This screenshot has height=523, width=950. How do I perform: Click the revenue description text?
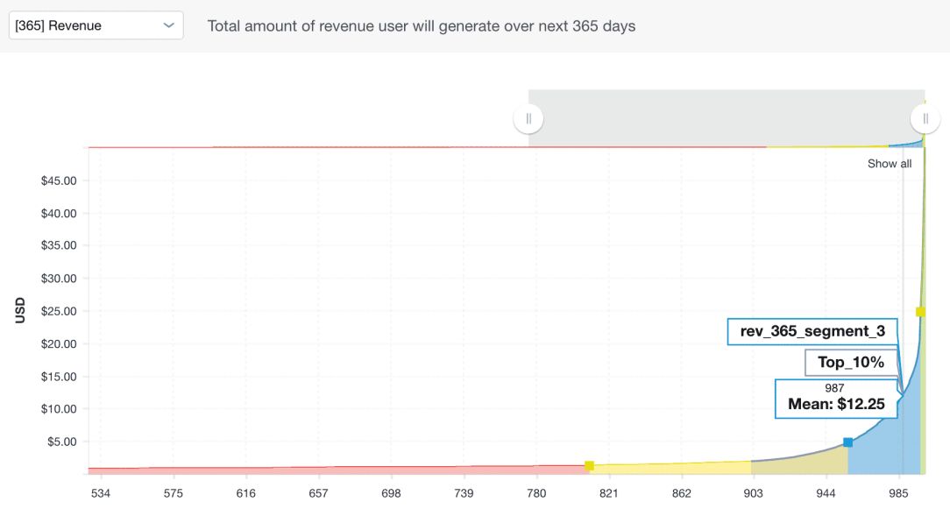click(422, 26)
